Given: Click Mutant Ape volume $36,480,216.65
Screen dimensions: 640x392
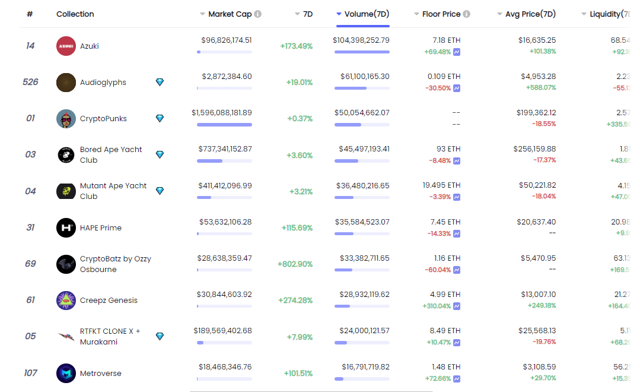Looking at the screenshot, I should 363,185.
